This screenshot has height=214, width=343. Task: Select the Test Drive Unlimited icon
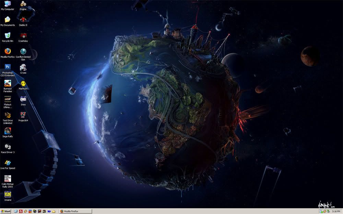pyautogui.click(x=8, y=115)
